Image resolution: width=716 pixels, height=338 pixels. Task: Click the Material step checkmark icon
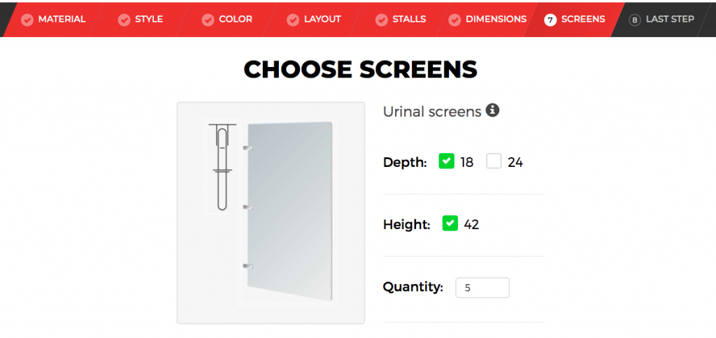(27, 20)
